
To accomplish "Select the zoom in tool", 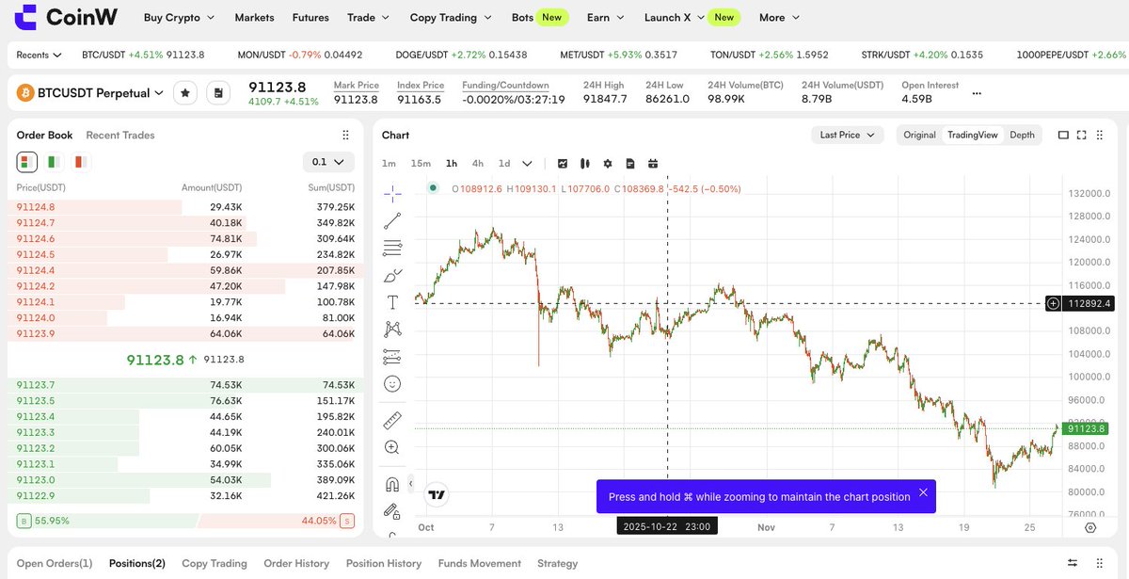I will pyautogui.click(x=392, y=447).
